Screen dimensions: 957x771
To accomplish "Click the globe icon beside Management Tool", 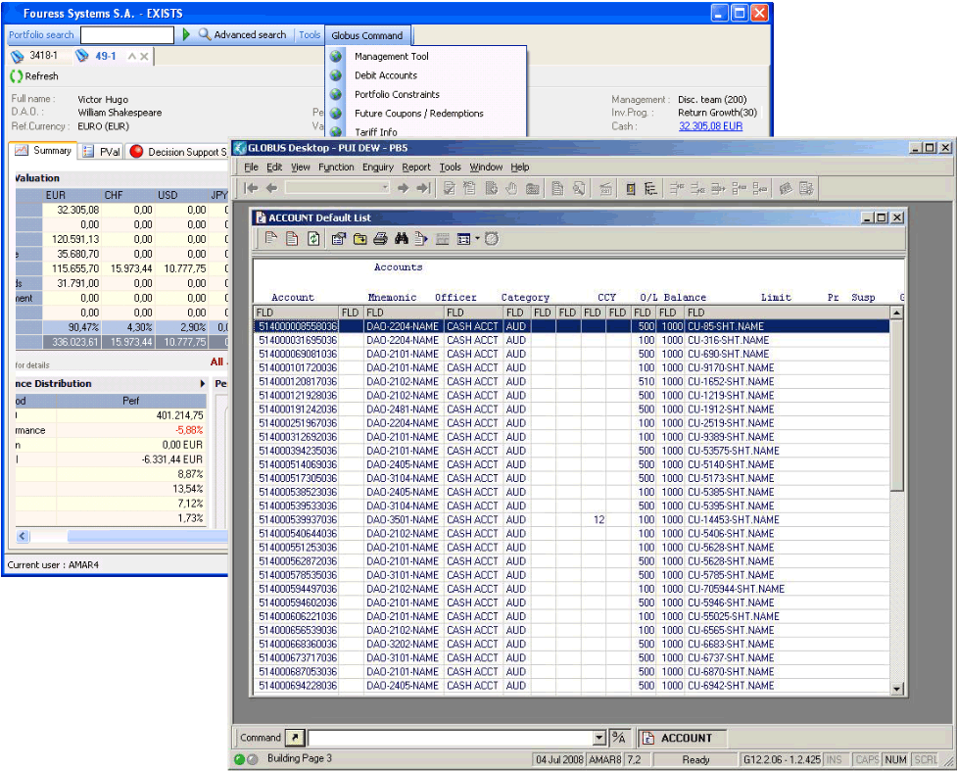I will pos(336,56).
